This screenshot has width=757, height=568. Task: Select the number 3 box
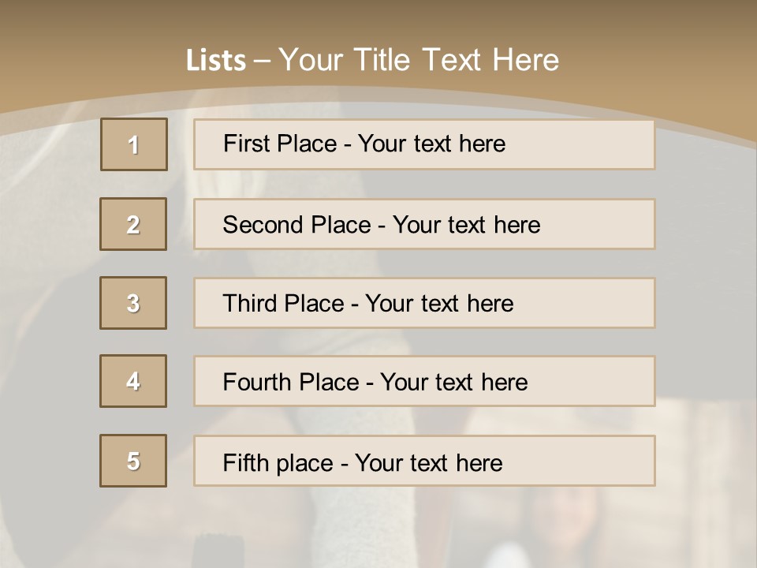coord(133,303)
